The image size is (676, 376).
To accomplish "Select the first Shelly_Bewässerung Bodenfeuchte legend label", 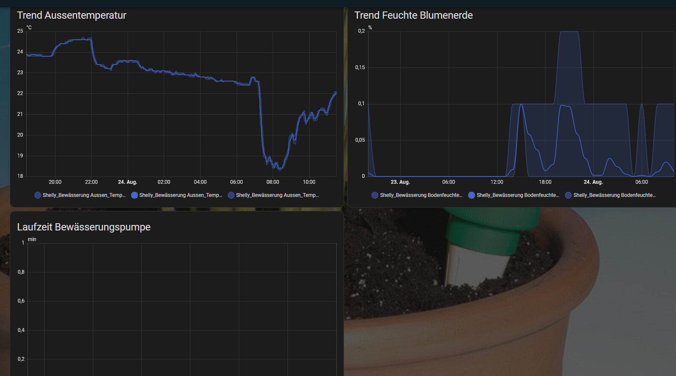I will (421, 195).
